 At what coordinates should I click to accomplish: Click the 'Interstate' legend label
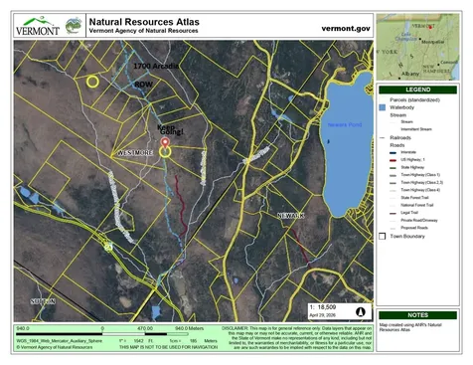tap(408, 152)
